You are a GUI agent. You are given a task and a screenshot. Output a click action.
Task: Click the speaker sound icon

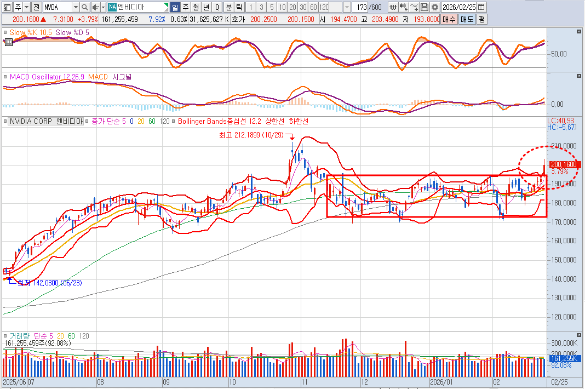click(96, 7)
